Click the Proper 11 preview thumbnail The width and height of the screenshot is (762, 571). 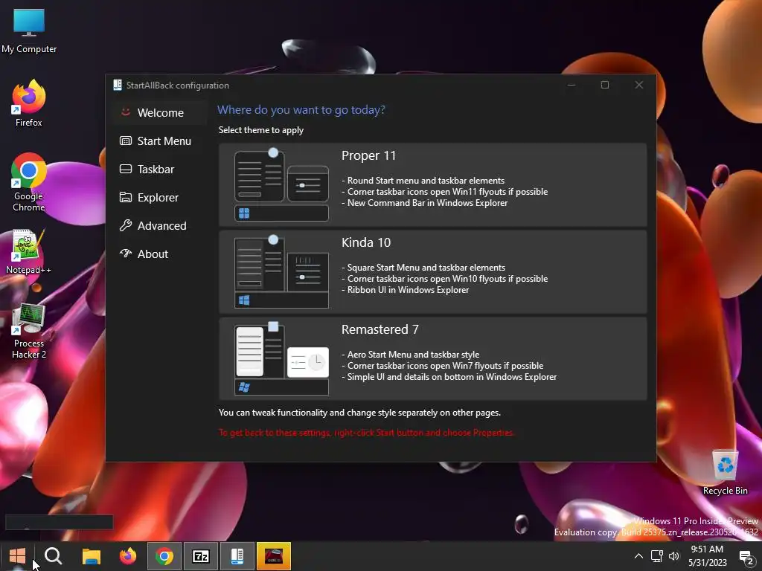[281, 184]
